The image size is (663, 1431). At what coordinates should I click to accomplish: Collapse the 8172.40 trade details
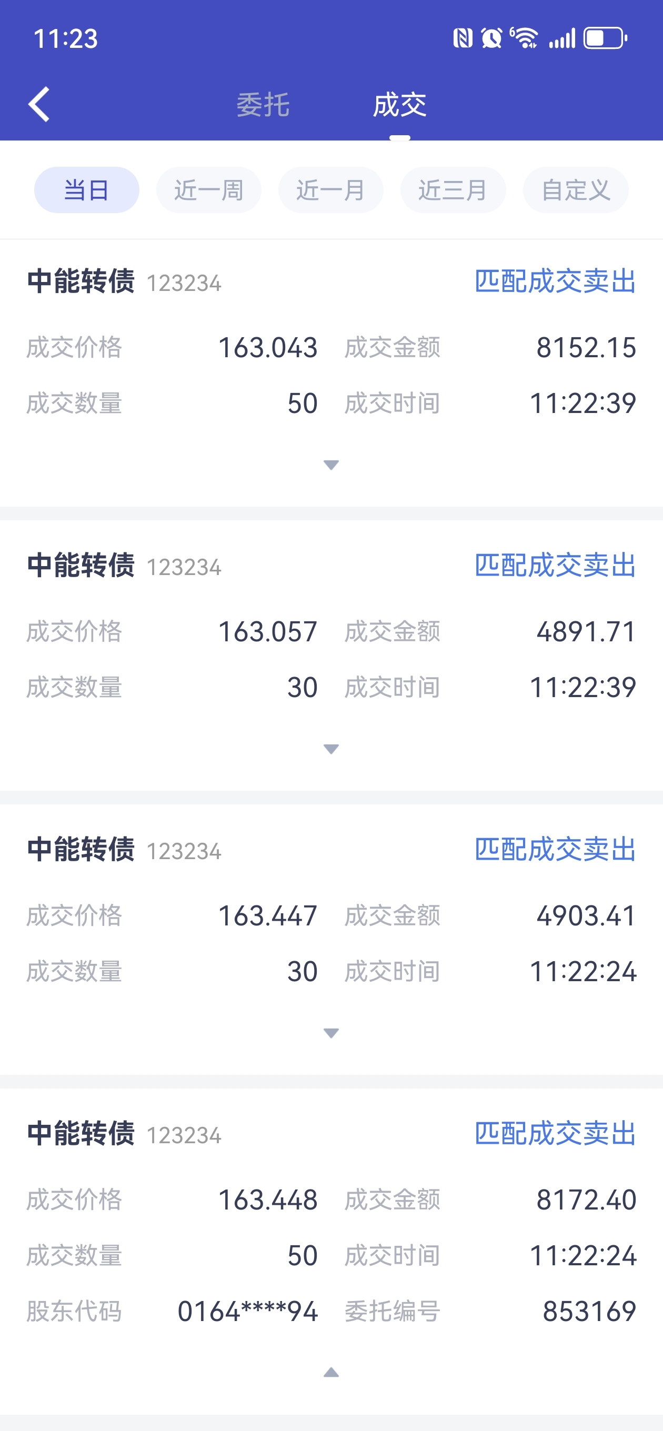click(x=331, y=1373)
